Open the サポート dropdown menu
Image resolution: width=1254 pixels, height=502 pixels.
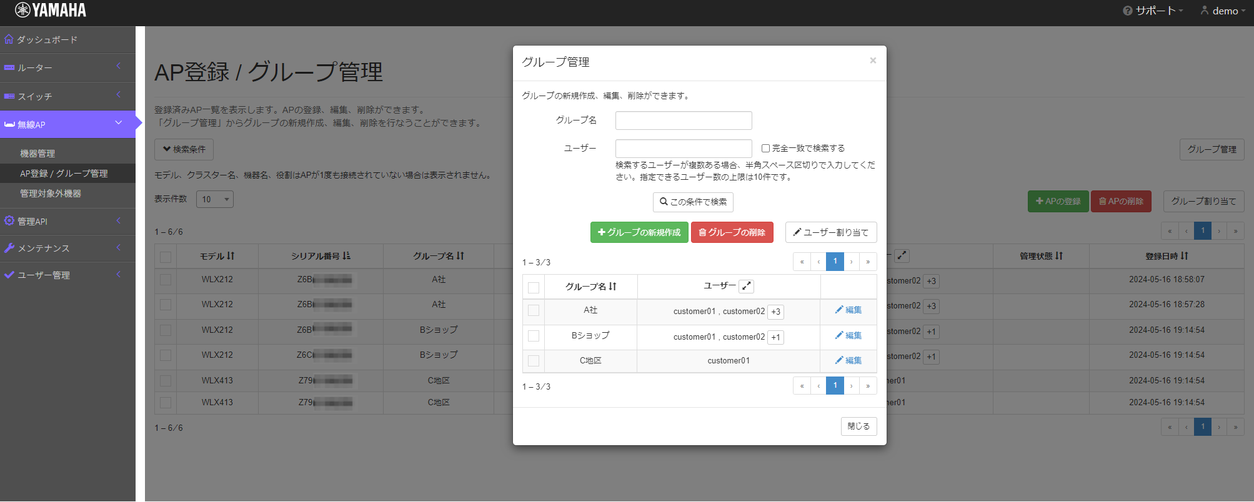pyautogui.click(x=1153, y=11)
